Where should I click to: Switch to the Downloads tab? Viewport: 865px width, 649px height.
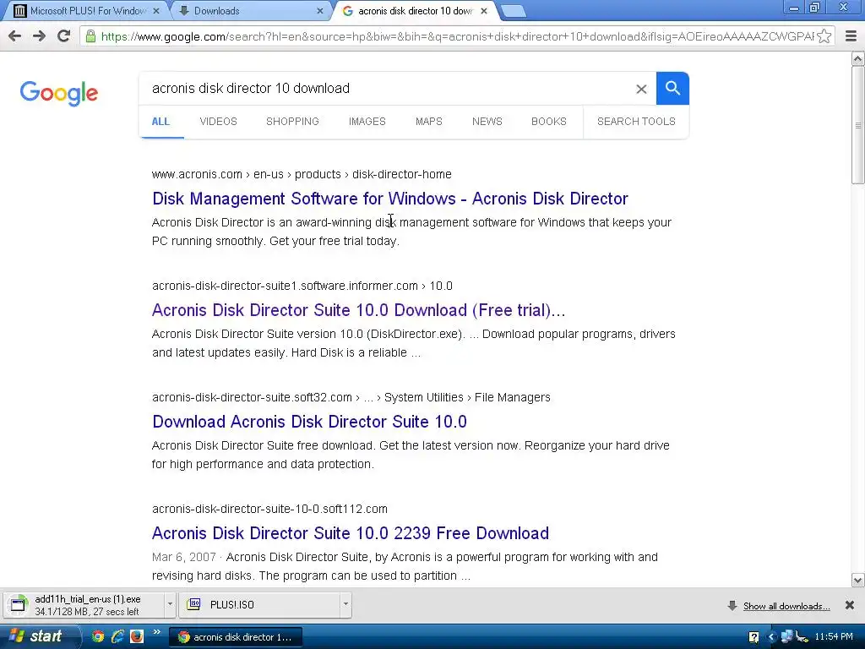coord(248,11)
